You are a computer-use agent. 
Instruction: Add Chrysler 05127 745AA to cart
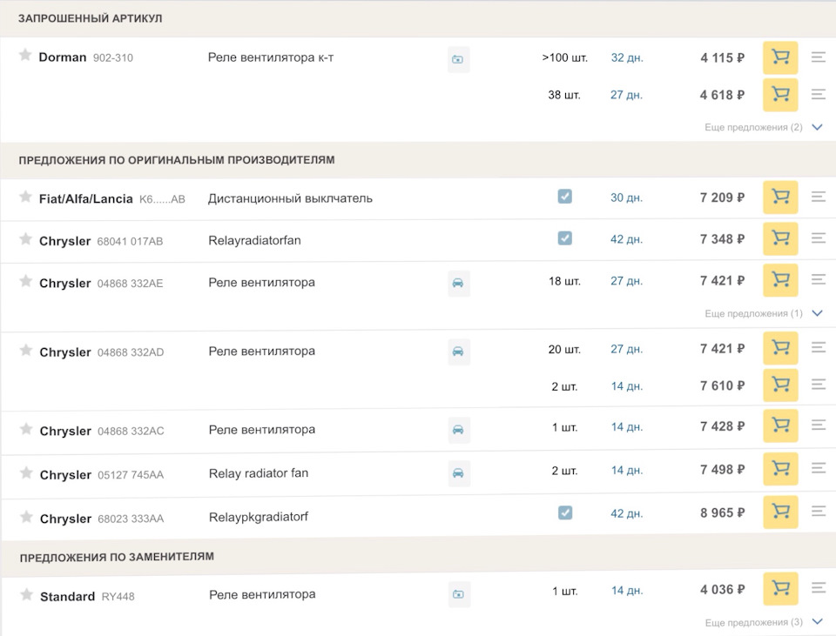[x=780, y=469]
